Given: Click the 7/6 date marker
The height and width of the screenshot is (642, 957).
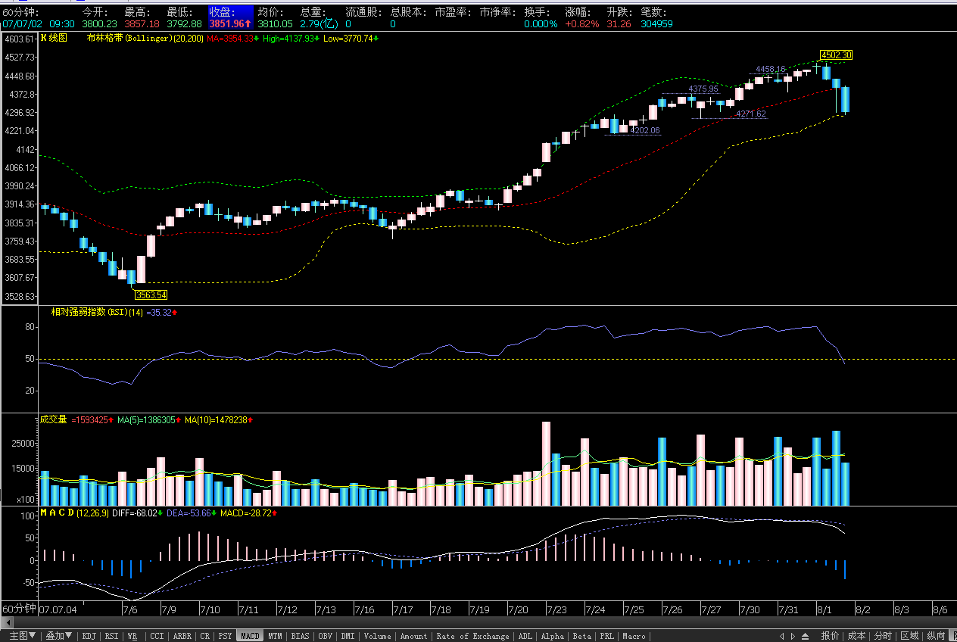Looking at the screenshot, I should [129, 609].
